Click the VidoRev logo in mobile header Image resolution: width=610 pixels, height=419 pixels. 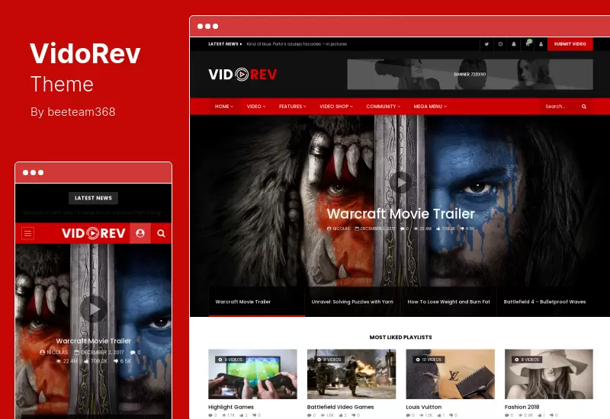[93, 233]
